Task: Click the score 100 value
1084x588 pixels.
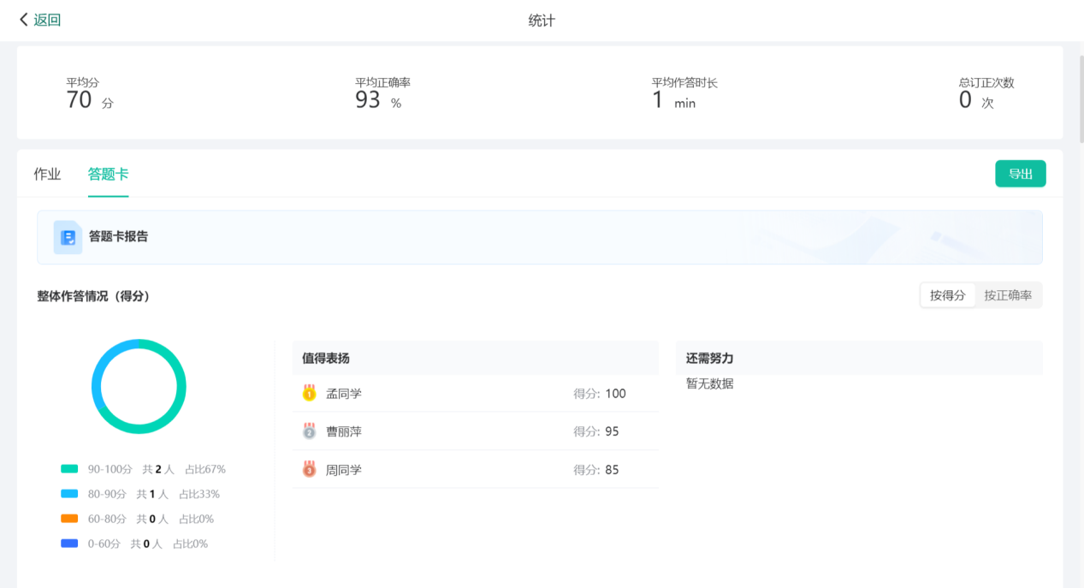Action: tap(615, 394)
